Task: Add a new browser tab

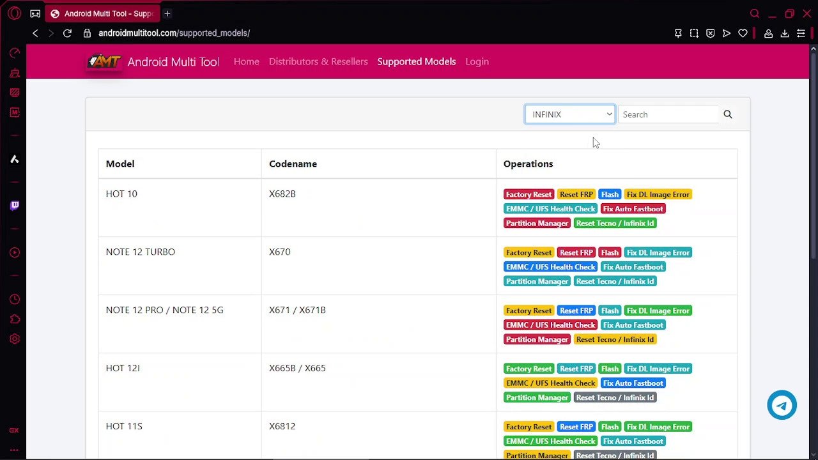Action: (x=167, y=13)
